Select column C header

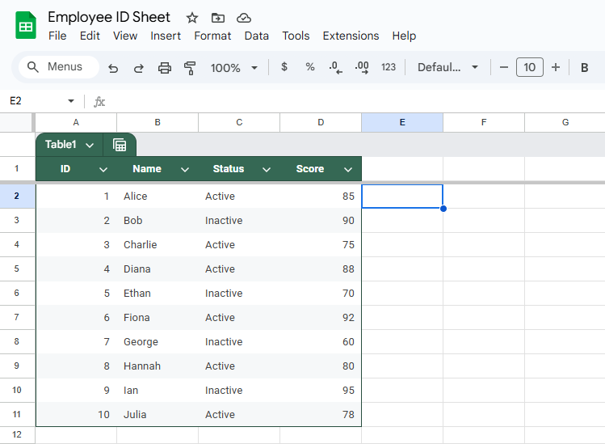[x=239, y=122]
